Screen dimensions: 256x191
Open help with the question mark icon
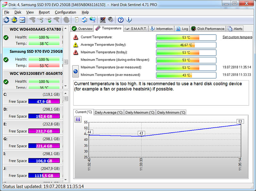[x=121, y=20]
